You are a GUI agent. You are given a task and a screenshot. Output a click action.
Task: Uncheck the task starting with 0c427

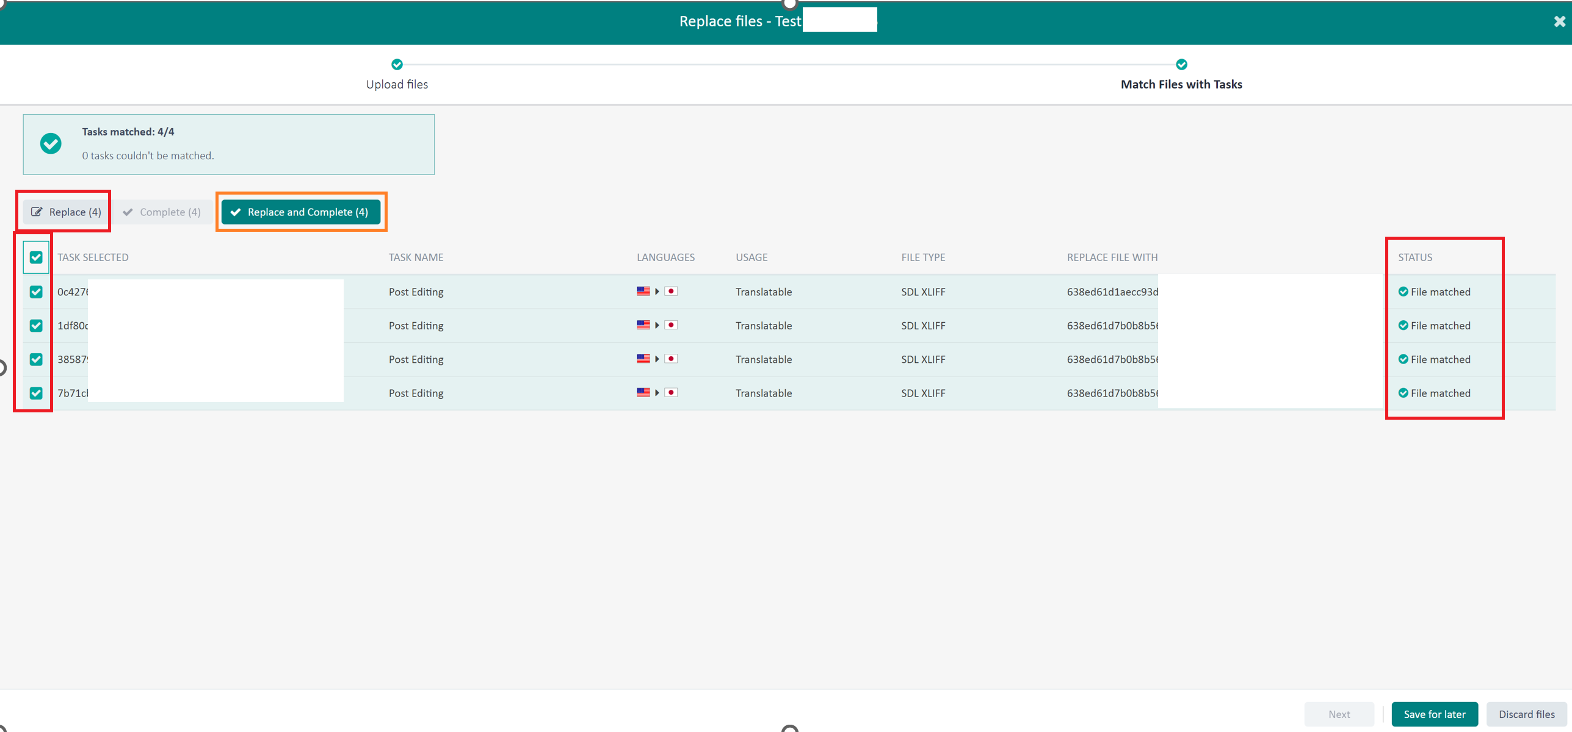coord(36,292)
